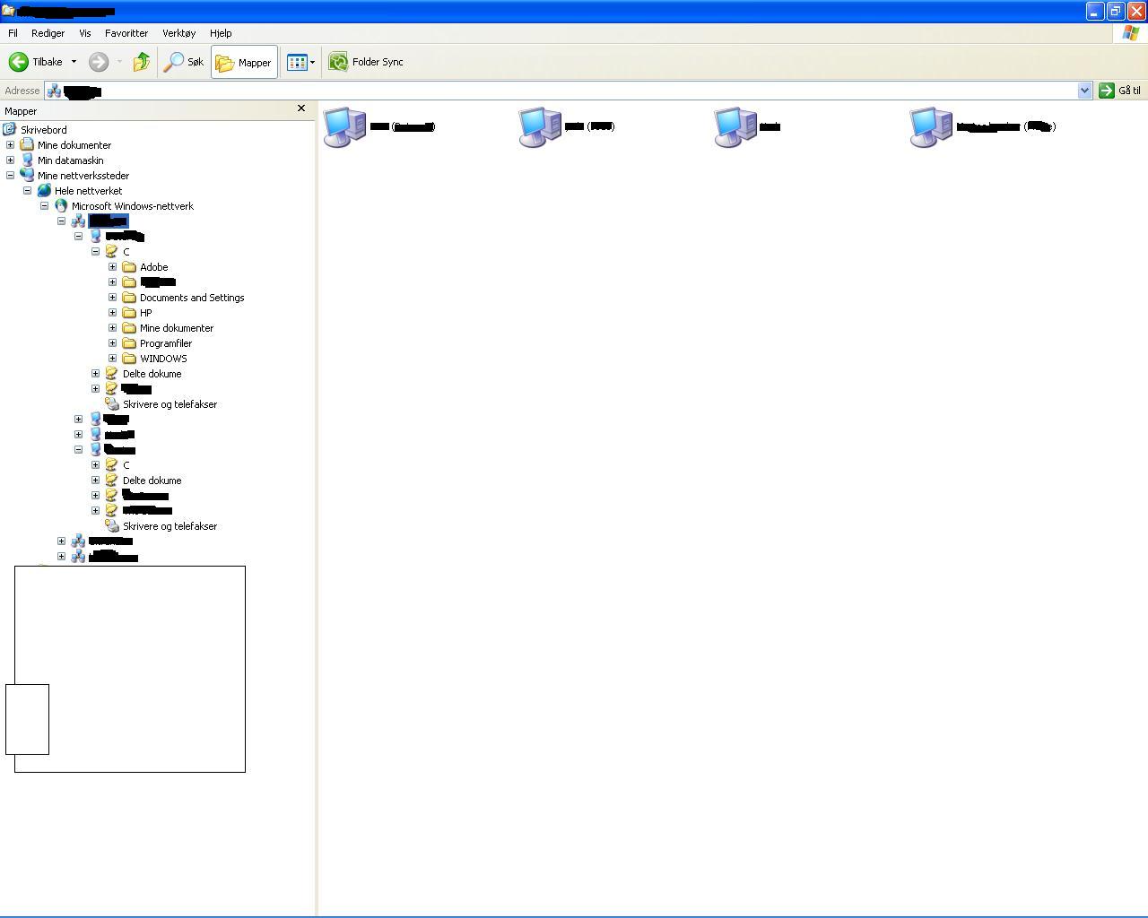1148x918 pixels.
Task: Select the "Documents and Settings" tree label
Action: click(x=192, y=298)
